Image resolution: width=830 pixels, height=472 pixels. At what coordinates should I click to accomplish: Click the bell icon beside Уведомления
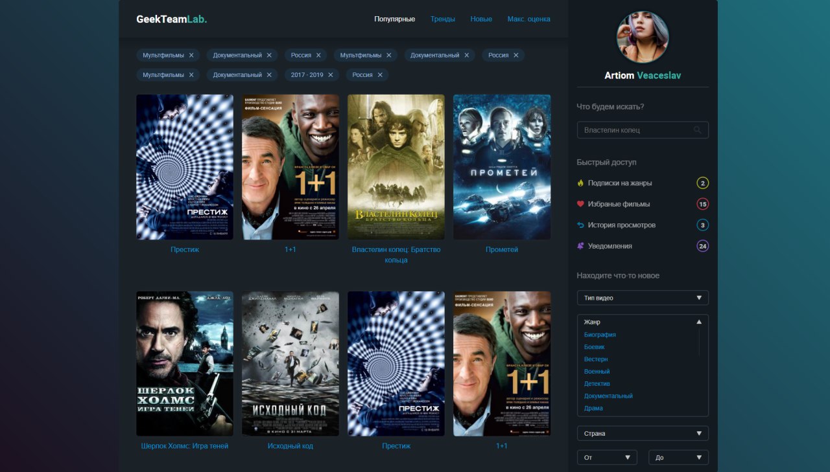[x=580, y=246]
